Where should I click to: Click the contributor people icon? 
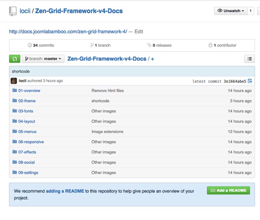tap(210, 45)
